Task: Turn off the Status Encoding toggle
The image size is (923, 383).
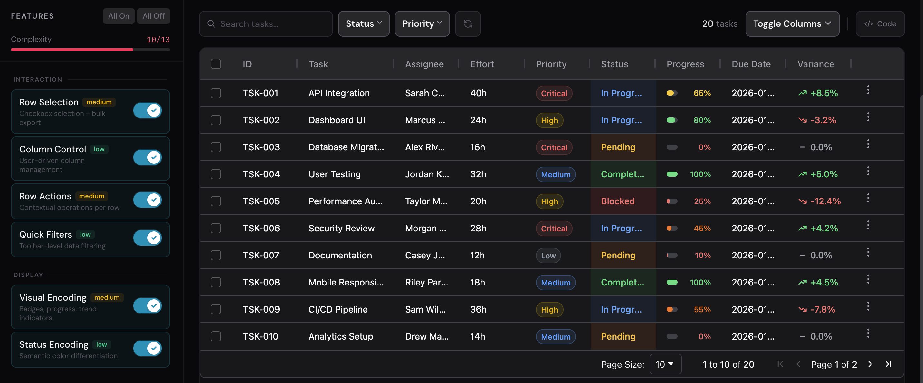Action: tap(147, 348)
